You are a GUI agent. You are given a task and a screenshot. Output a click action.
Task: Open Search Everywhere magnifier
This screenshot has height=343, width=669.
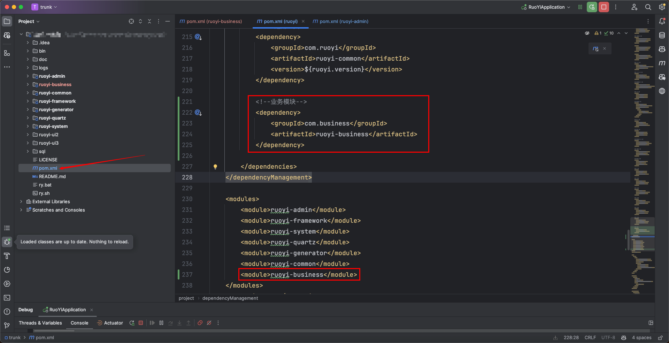(x=648, y=7)
